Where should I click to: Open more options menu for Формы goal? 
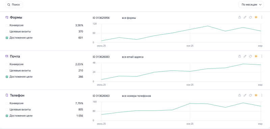(x=262, y=17)
